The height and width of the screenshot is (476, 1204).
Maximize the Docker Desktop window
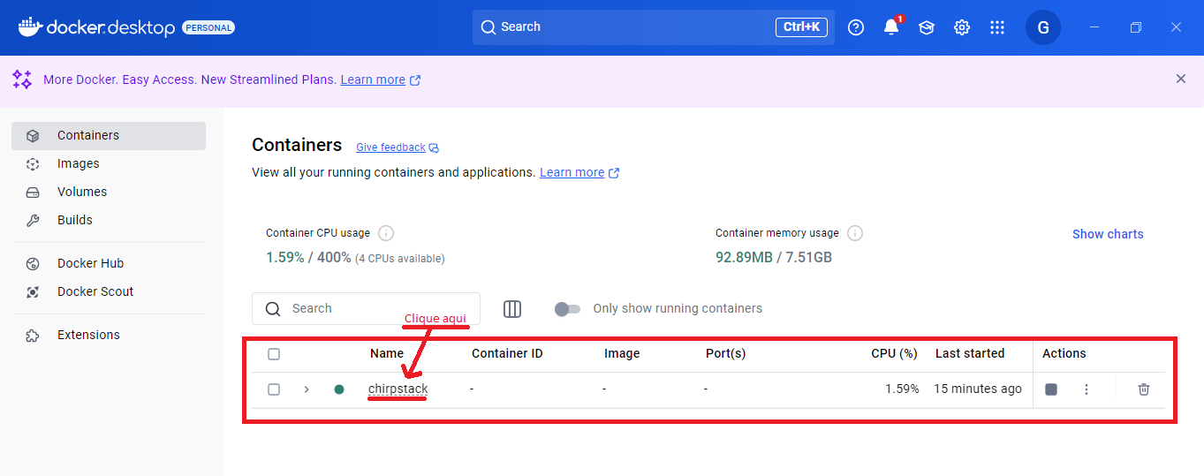coord(1136,27)
